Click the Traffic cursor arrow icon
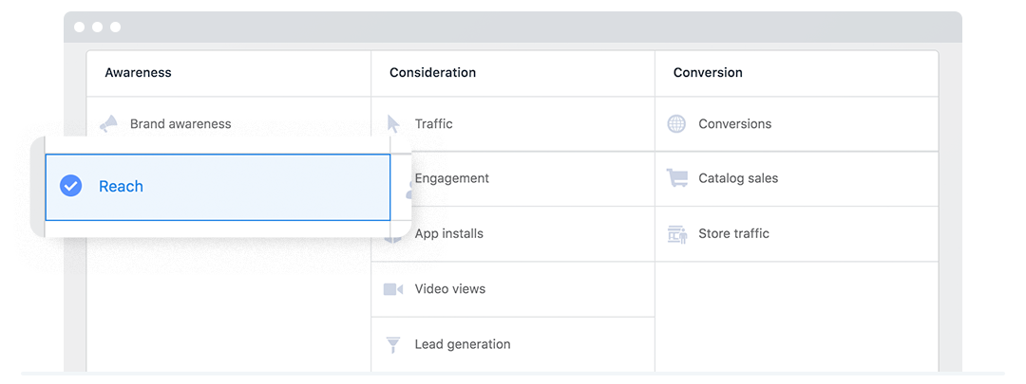Image resolution: width=1026 pixels, height=384 pixels. coord(393,124)
